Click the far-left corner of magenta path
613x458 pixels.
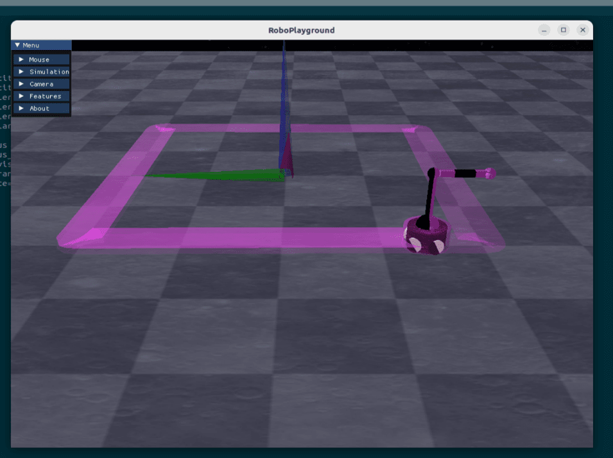tap(158, 130)
